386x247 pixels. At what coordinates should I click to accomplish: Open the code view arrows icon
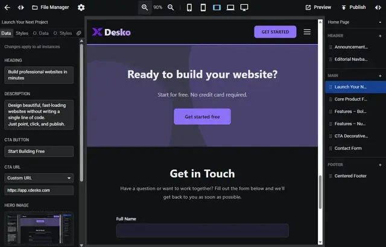click(x=21, y=7)
